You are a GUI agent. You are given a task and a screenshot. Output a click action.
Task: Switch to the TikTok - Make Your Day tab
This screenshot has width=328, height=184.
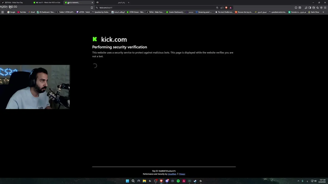tap(15, 3)
